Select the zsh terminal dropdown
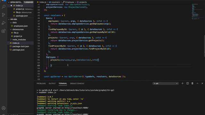The width and height of the screenshot is (205, 115). click(166, 83)
